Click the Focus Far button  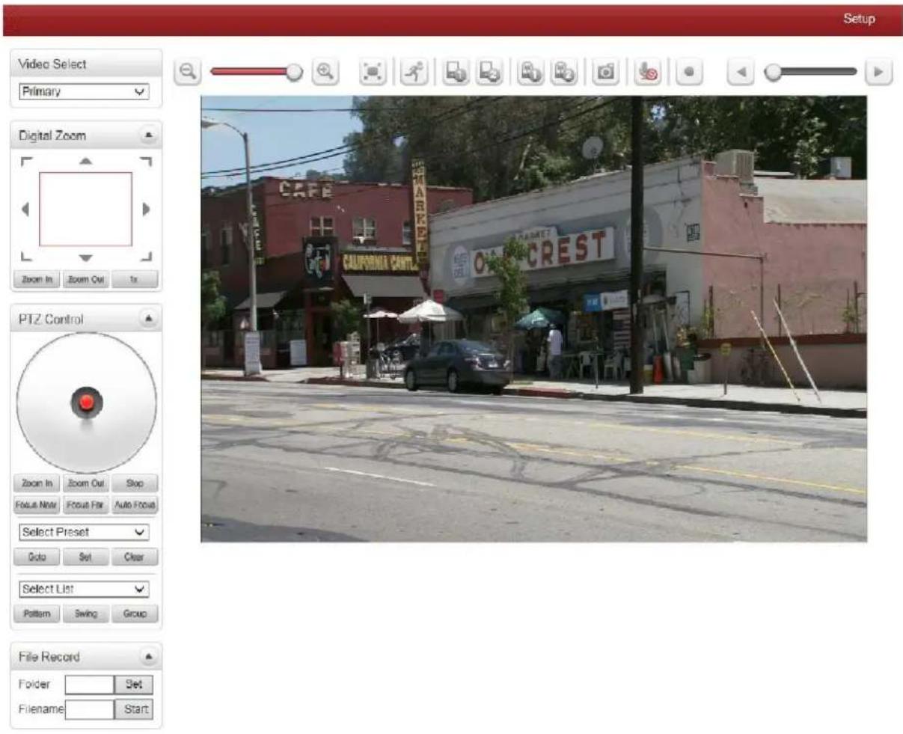click(86, 505)
